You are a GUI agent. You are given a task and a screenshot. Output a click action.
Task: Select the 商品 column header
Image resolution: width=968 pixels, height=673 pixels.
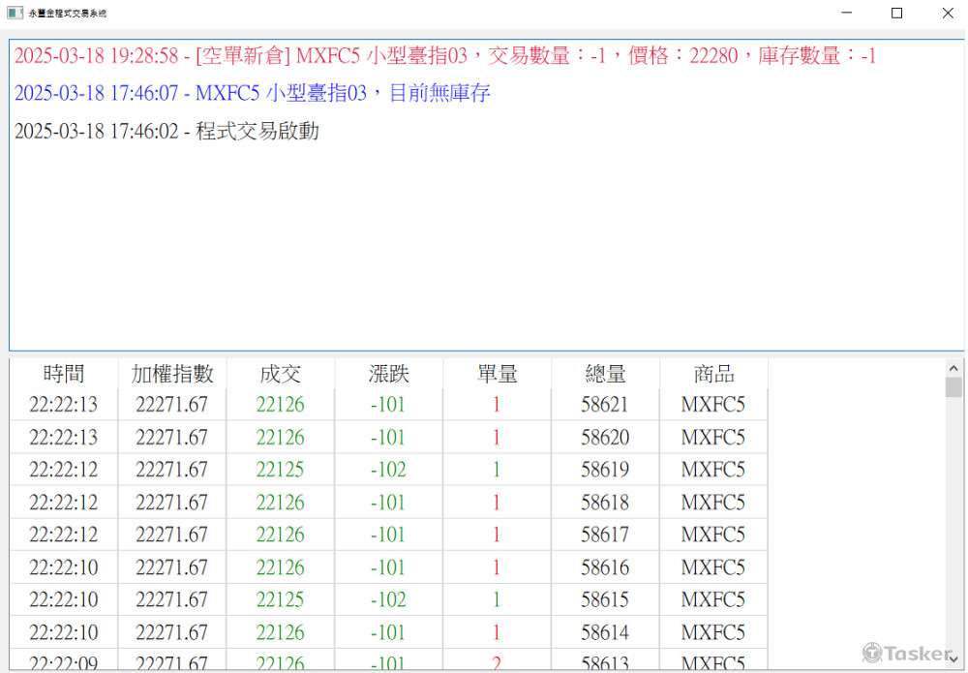tap(714, 374)
